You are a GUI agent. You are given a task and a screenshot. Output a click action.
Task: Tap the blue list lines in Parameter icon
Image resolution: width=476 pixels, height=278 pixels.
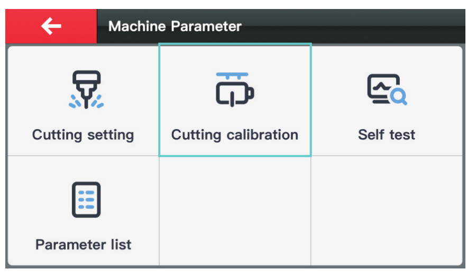[x=86, y=200]
